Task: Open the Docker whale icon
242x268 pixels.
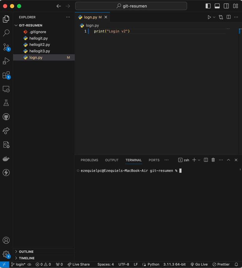Action: pyautogui.click(x=6, y=158)
